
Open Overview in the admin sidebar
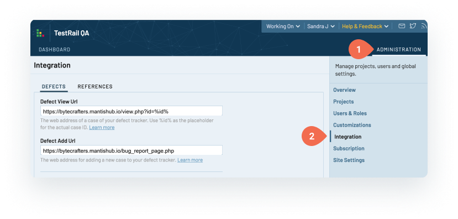click(344, 90)
